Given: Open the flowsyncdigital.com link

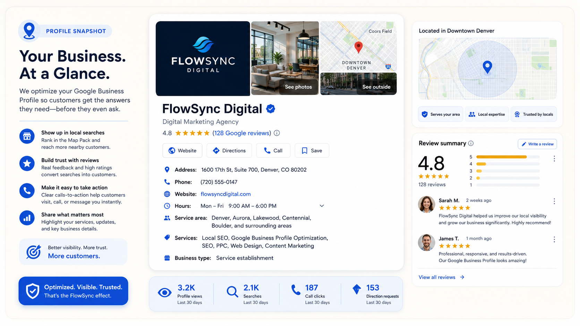Looking at the screenshot, I should click(225, 194).
